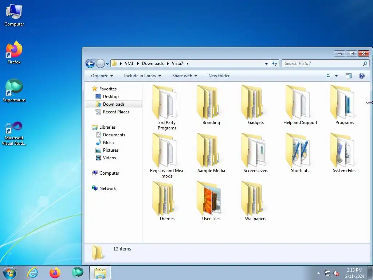Launch Firefox from the taskbar
The image size is (373, 280).
tap(55, 273)
